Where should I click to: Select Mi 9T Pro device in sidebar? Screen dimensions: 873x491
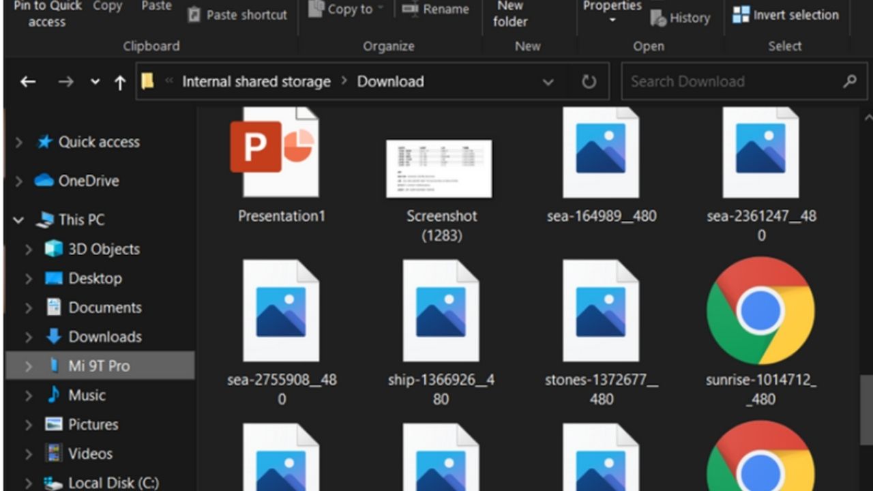(100, 366)
